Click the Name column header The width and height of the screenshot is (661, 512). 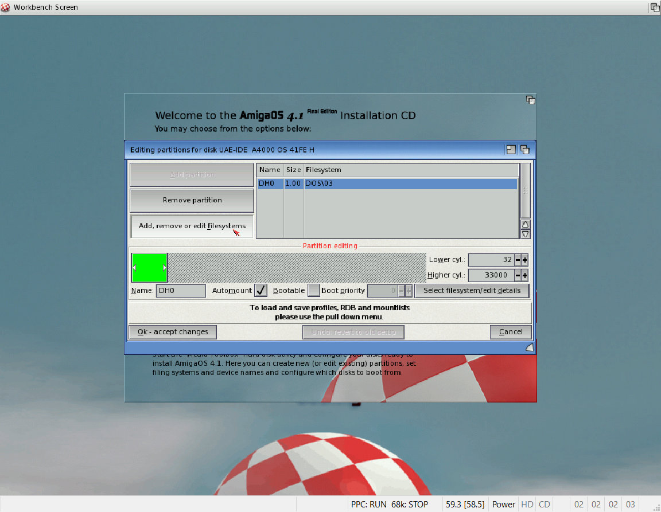click(x=270, y=170)
